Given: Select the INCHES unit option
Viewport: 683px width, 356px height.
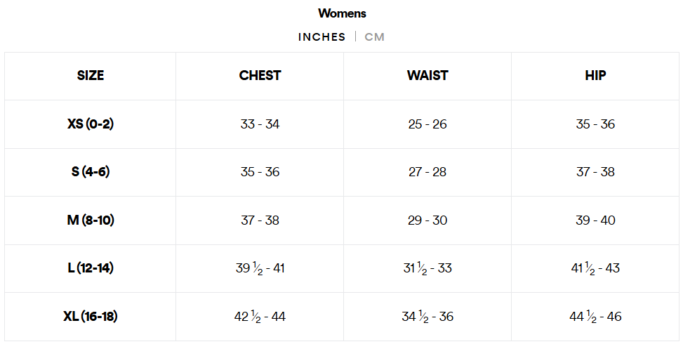Looking at the screenshot, I should click(321, 37).
